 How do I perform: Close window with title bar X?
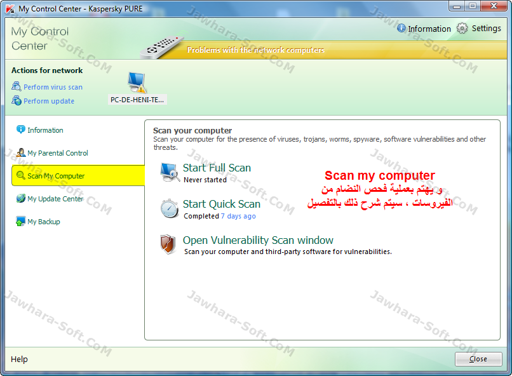pos(494,6)
